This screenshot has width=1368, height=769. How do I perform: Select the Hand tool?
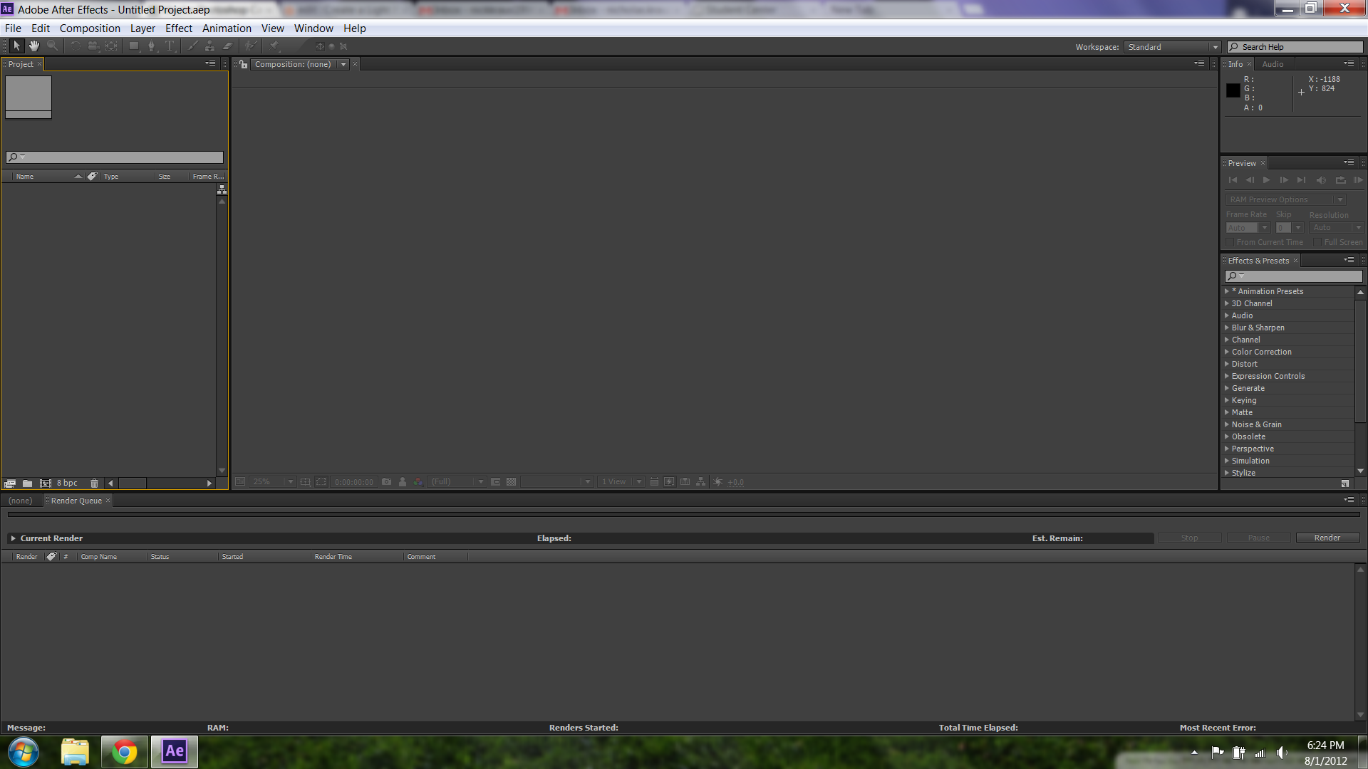[x=33, y=46]
